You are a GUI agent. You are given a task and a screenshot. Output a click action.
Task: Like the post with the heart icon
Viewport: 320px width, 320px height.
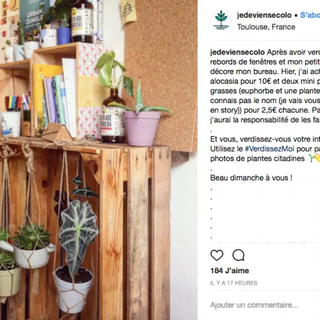point(217,255)
